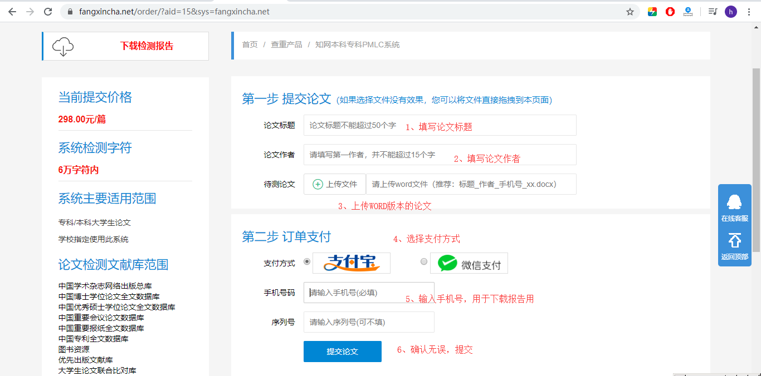The image size is (761, 376).
Task: Open the colorful lightning extension icon
Action: 652,11
